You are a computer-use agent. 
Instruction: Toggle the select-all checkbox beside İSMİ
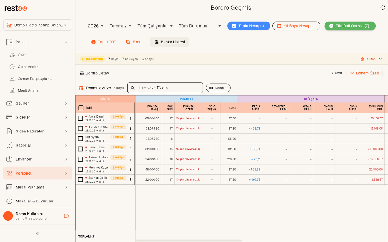point(81,108)
